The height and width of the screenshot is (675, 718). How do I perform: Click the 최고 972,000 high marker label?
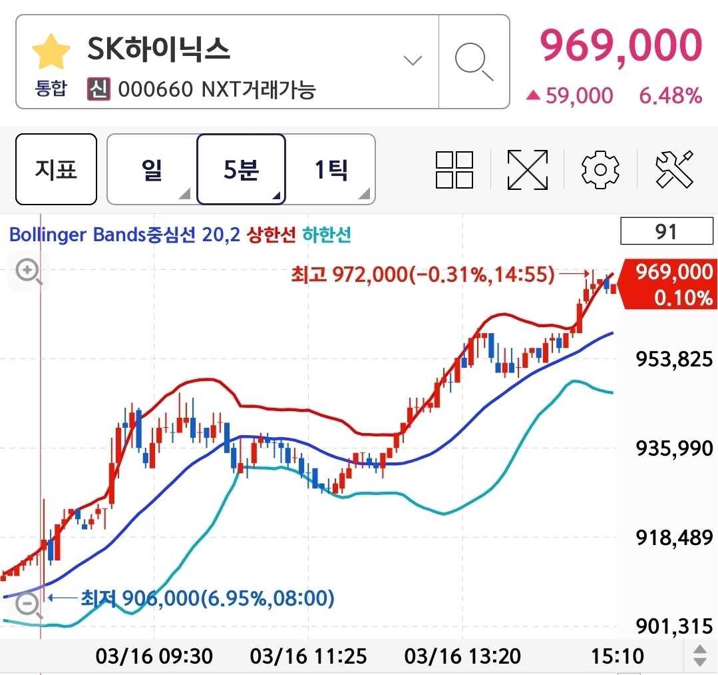click(423, 275)
